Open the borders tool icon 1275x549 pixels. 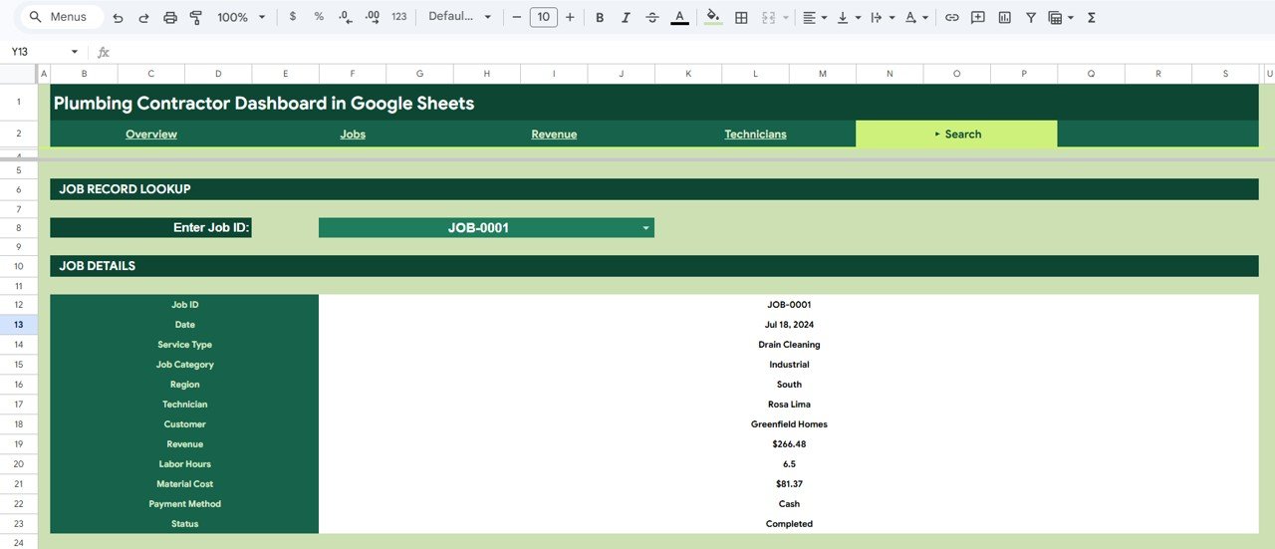741,17
